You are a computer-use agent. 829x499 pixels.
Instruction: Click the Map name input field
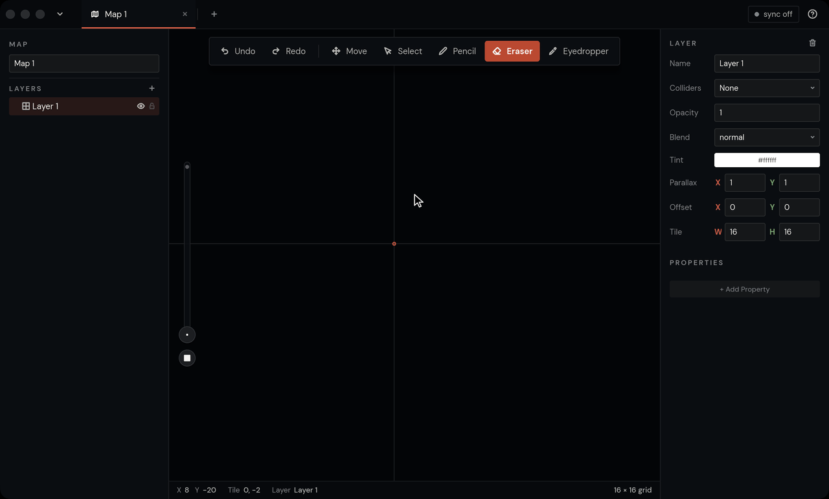pos(84,64)
